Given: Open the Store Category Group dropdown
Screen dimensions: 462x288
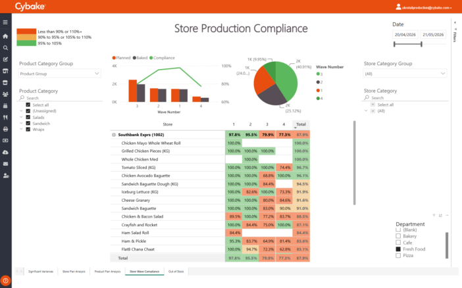Looking at the screenshot, I should pyautogui.click(x=405, y=74).
